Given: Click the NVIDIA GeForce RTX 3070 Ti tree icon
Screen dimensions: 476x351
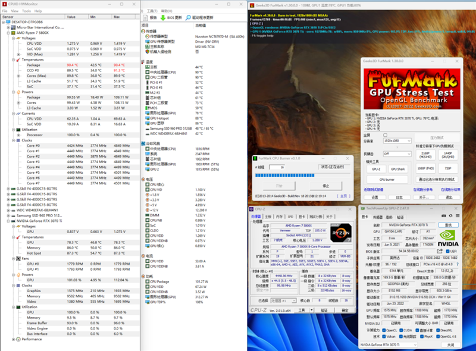Looking at the screenshot, I should click(13, 221).
